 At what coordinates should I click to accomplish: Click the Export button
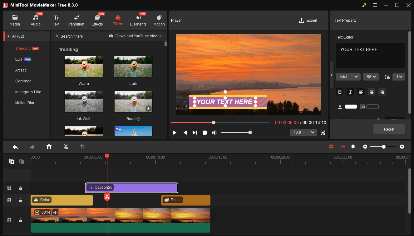pyautogui.click(x=308, y=21)
